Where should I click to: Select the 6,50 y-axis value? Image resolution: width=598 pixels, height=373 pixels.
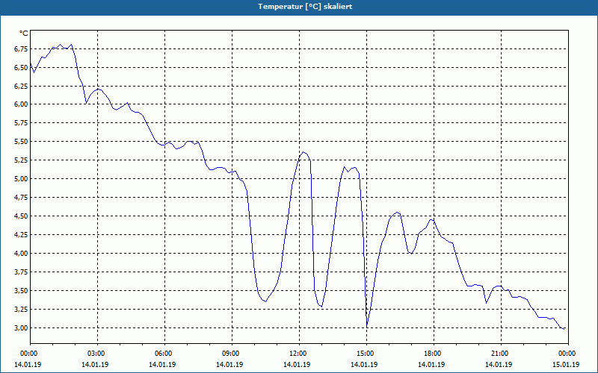21,67
